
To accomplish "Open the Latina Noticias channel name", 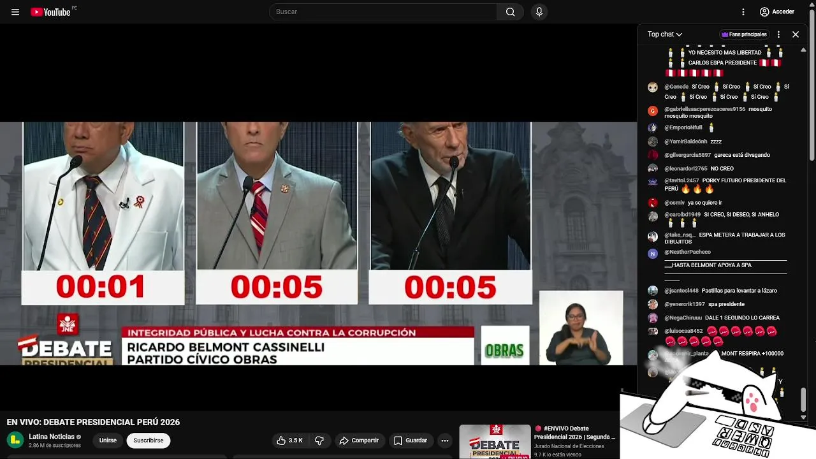I will (52, 437).
